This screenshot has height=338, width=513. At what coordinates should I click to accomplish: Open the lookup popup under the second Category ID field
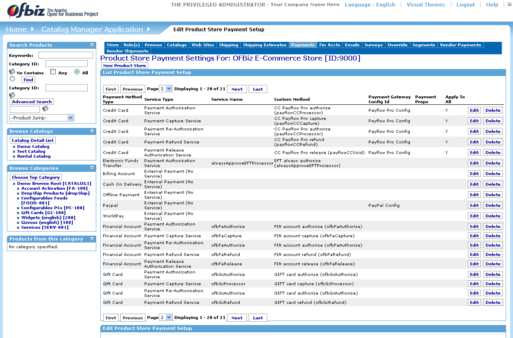[x=12, y=95]
